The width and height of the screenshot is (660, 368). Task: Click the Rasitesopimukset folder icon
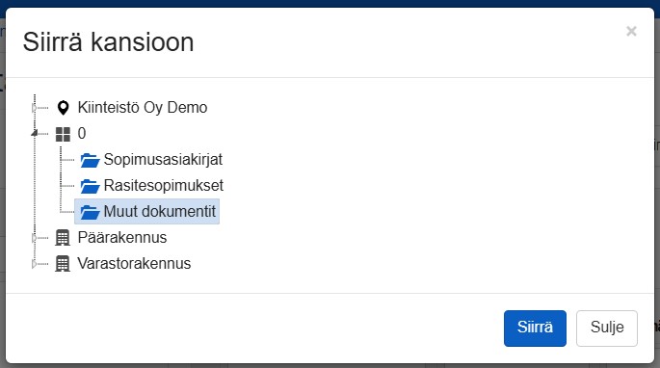(x=90, y=186)
